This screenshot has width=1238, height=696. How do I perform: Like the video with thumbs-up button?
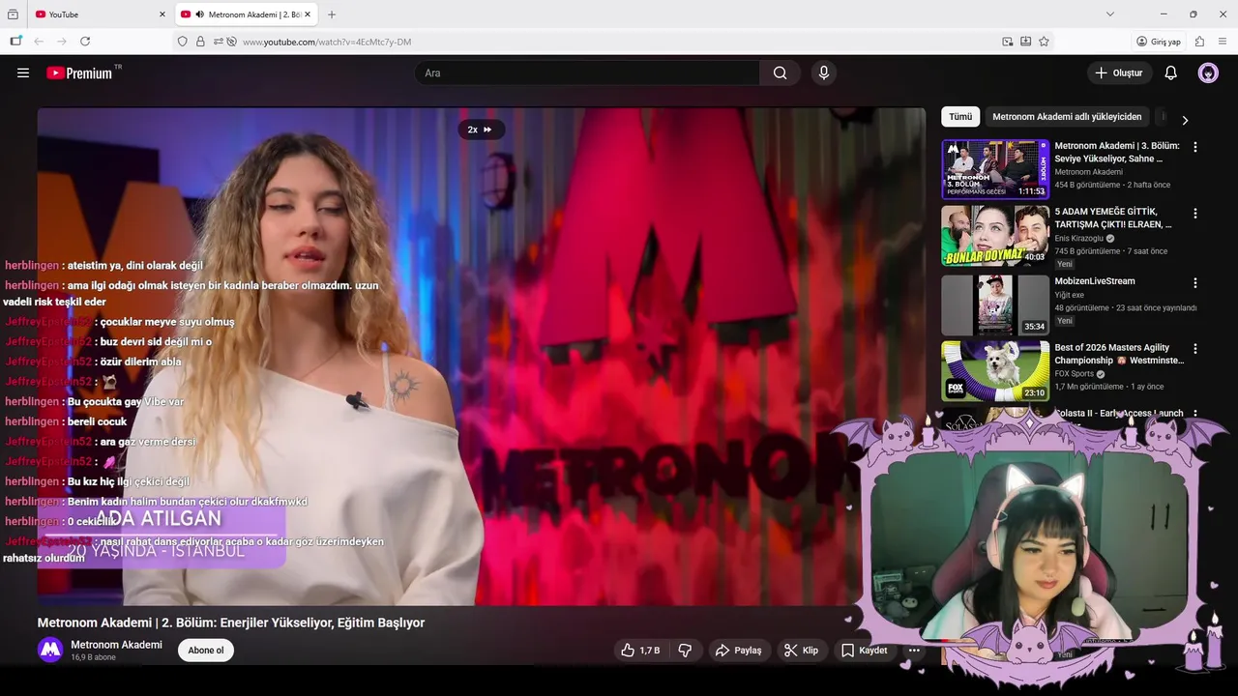pos(640,651)
